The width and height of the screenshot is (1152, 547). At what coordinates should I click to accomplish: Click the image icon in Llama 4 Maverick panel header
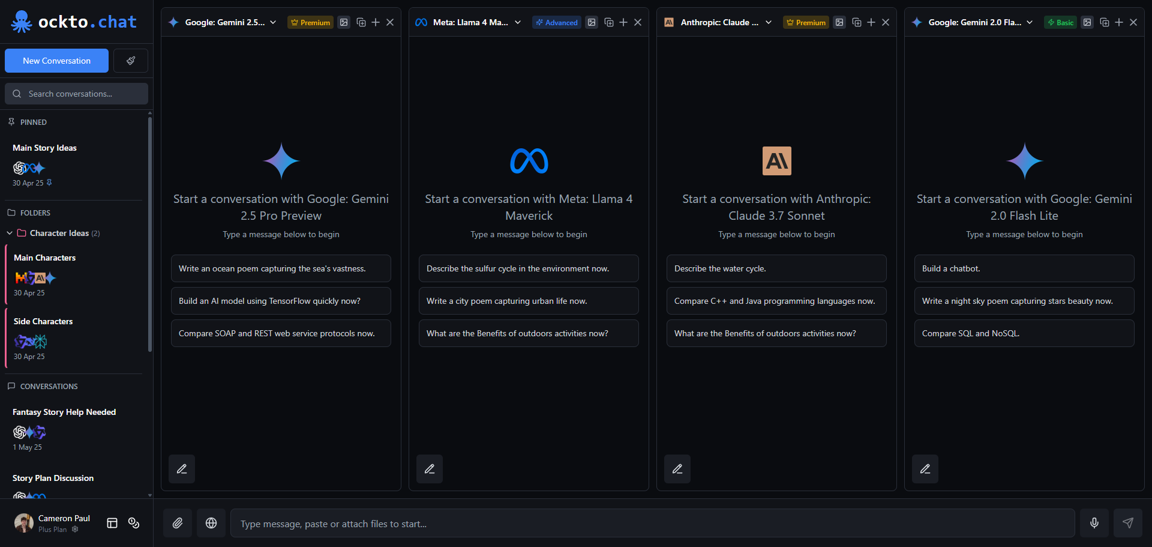tap(592, 22)
